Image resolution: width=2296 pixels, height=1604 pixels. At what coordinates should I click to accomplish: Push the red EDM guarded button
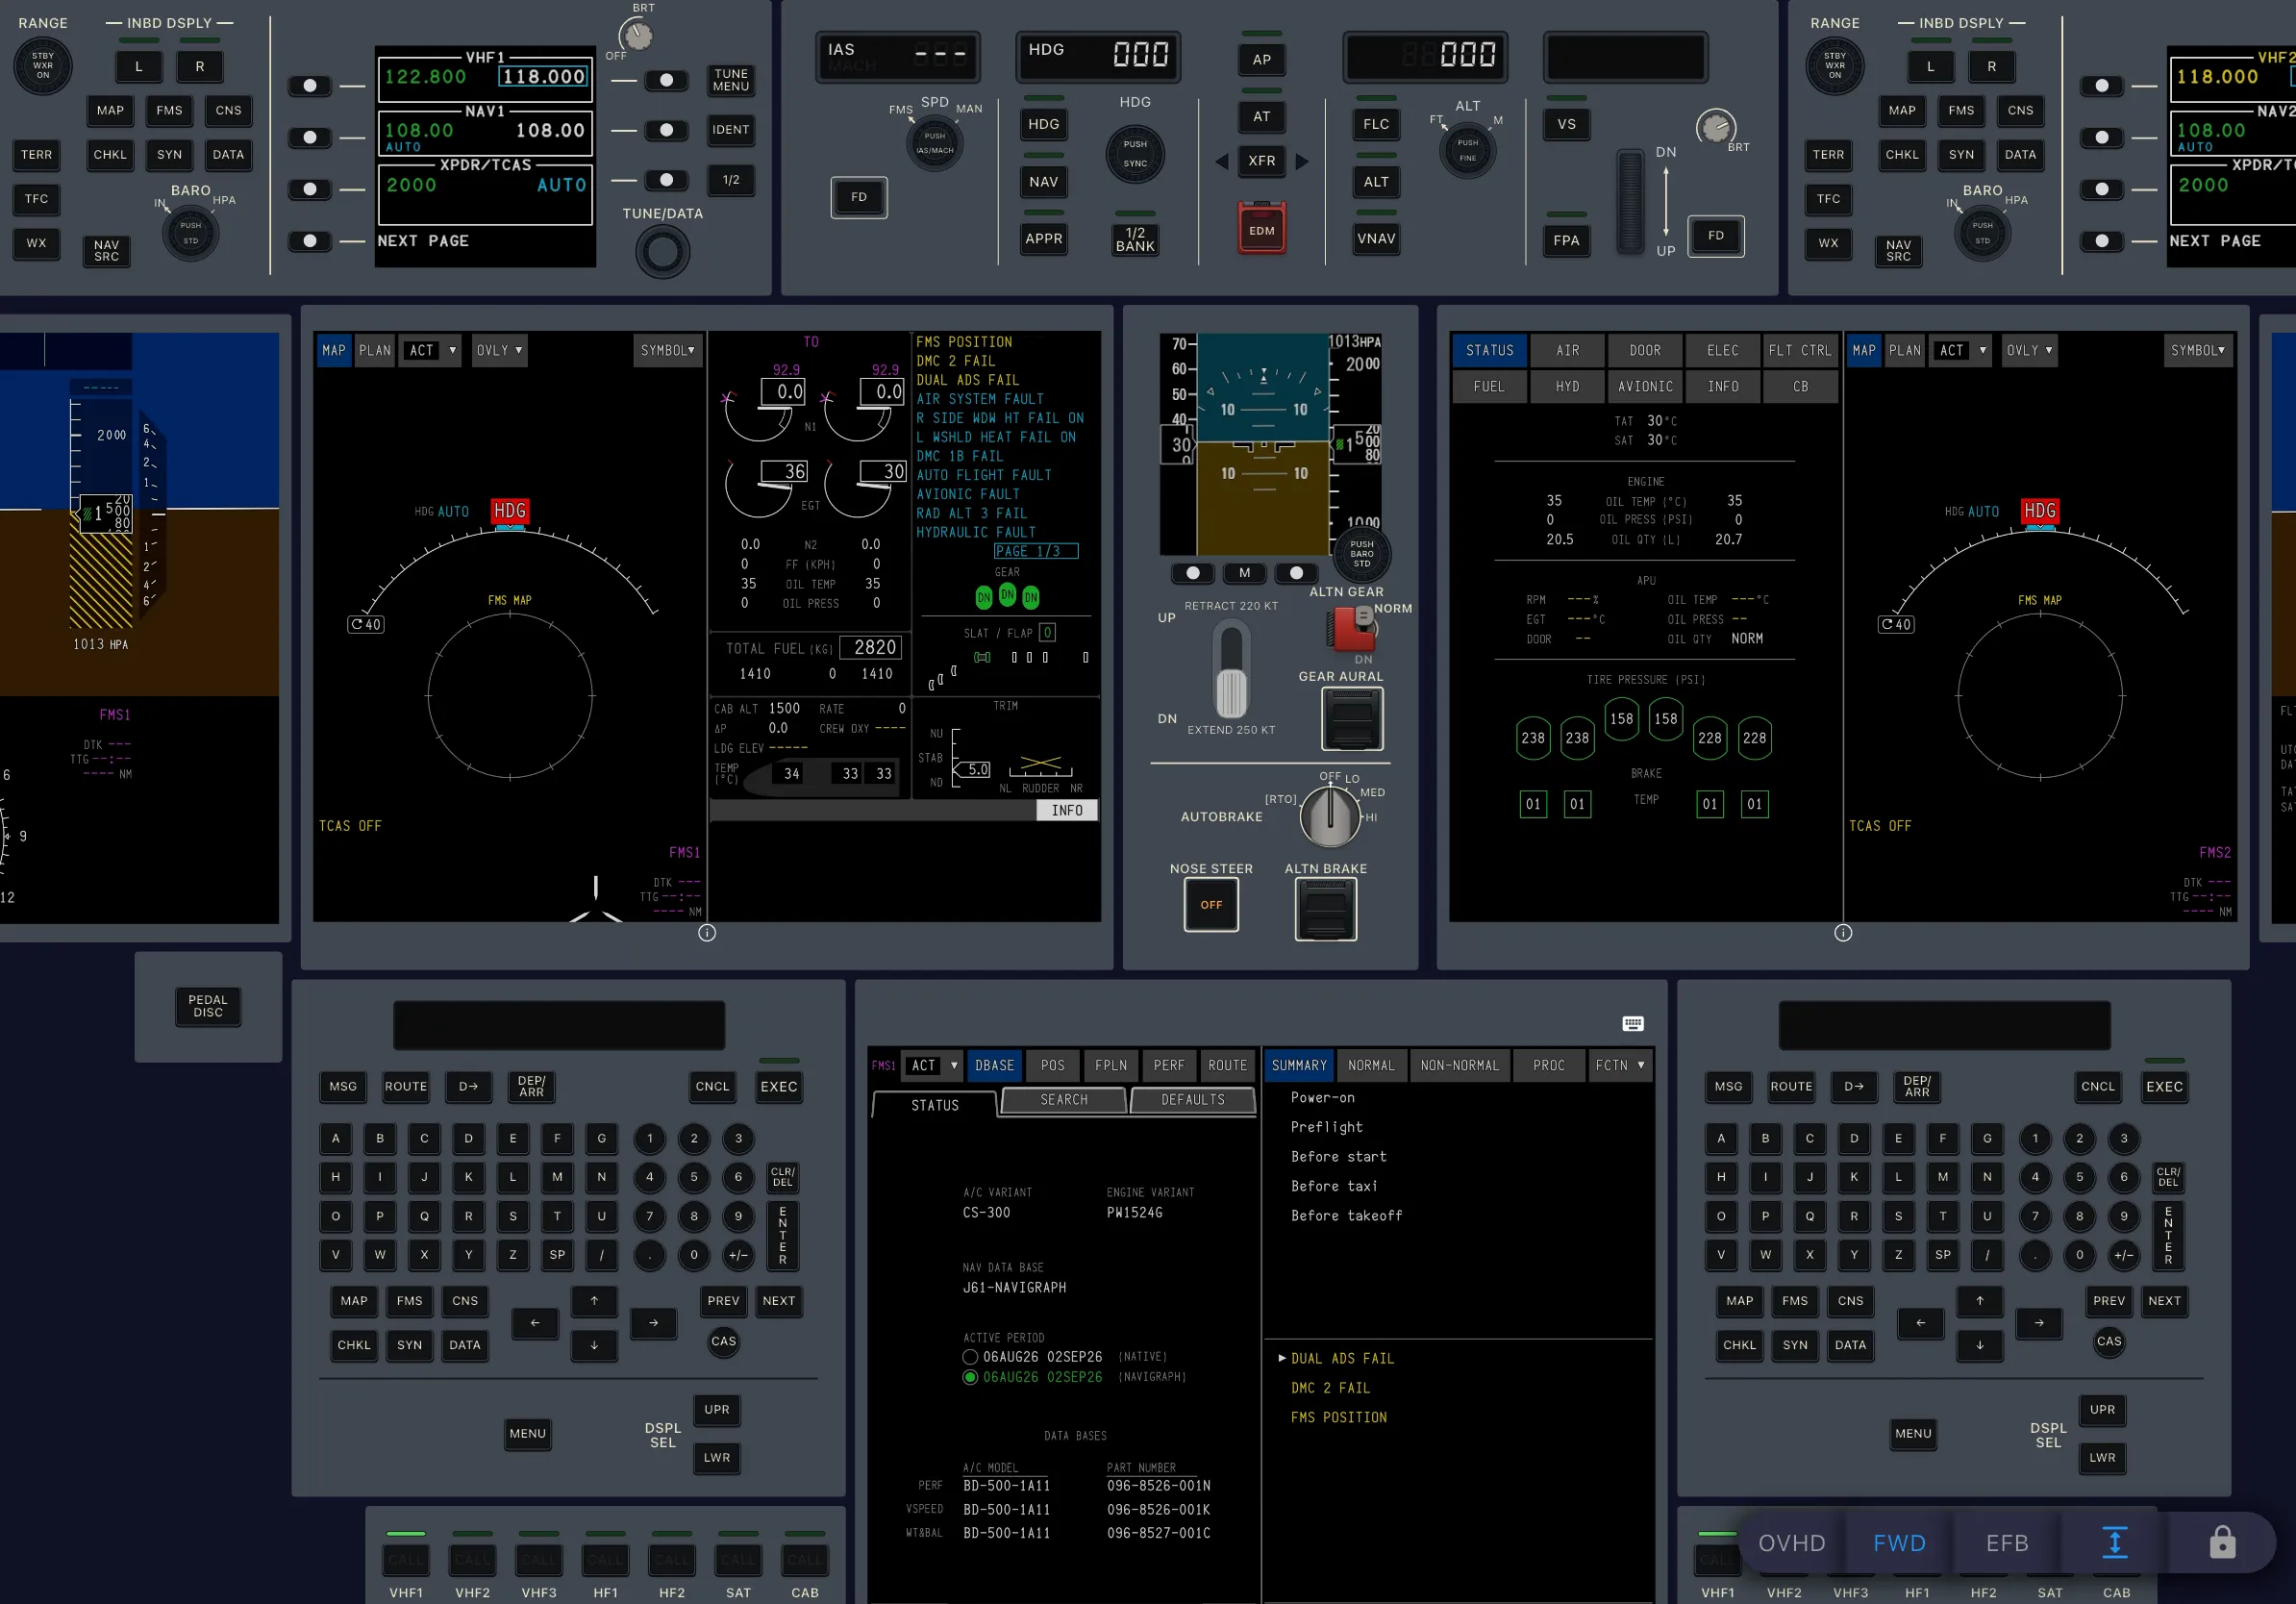(1262, 229)
